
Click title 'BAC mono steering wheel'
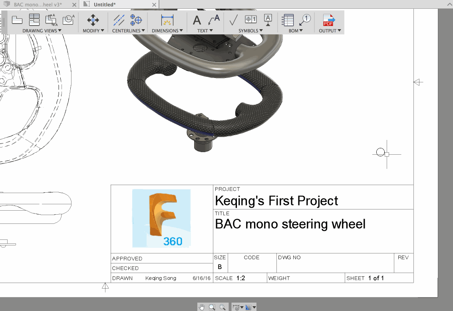pos(290,224)
